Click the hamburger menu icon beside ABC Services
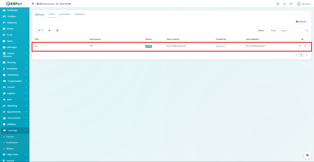This screenshot has width=314, height=162. point(33,4)
